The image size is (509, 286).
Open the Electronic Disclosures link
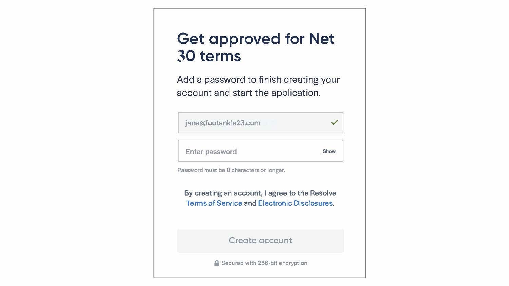pyautogui.click(x=295, y=203)
